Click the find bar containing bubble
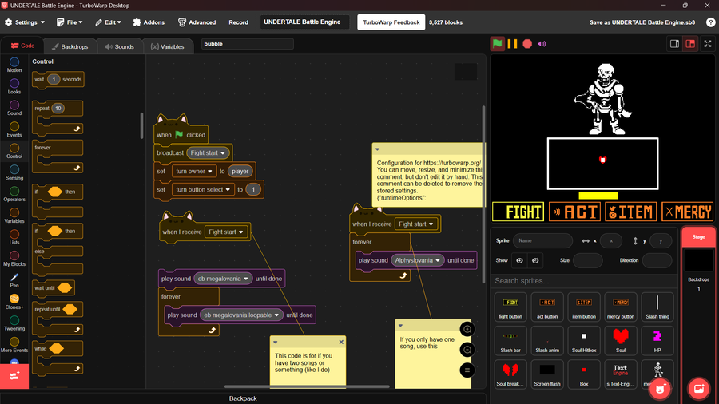 [x=247, y=44]
